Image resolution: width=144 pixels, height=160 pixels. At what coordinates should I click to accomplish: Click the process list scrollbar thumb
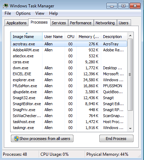(x=130, y=75)
